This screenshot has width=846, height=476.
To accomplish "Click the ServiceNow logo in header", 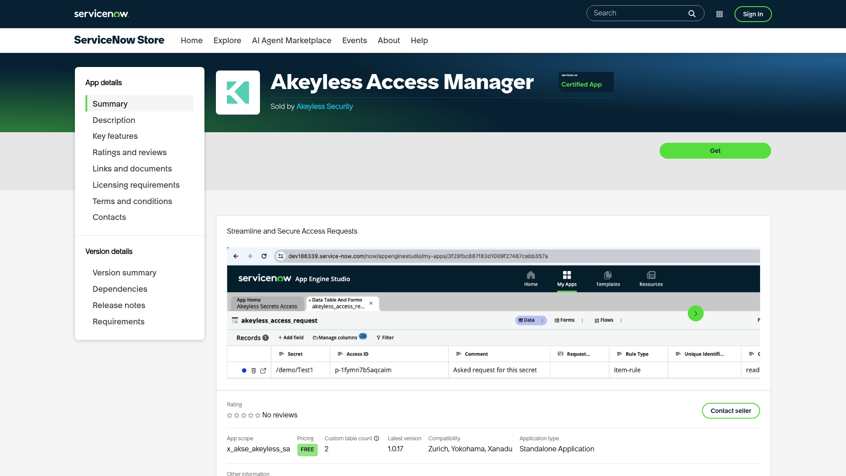I will 101,14.
